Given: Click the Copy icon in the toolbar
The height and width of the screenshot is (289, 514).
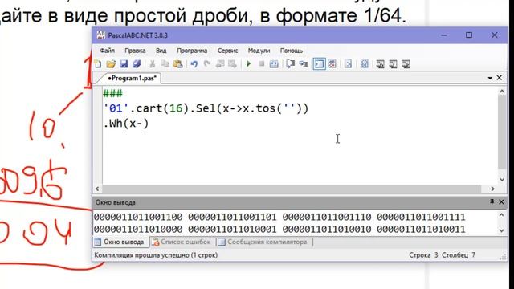Looking at the screenshot, I should click(165, 64).
